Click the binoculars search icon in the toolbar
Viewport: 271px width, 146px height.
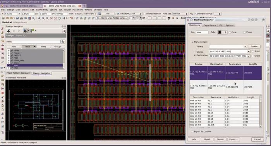pos(26,18)
